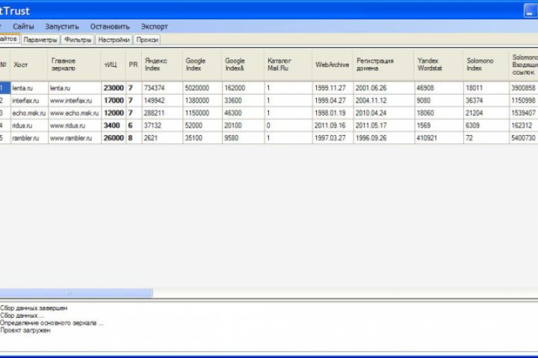Screen dimensions: 538x358
Task: Click the Solomono Index value 36374
Action: click(x=486, y=101)
